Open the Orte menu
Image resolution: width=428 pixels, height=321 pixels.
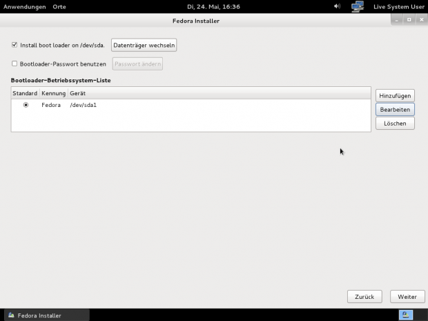pyautogui.click(x=59, y=6)
